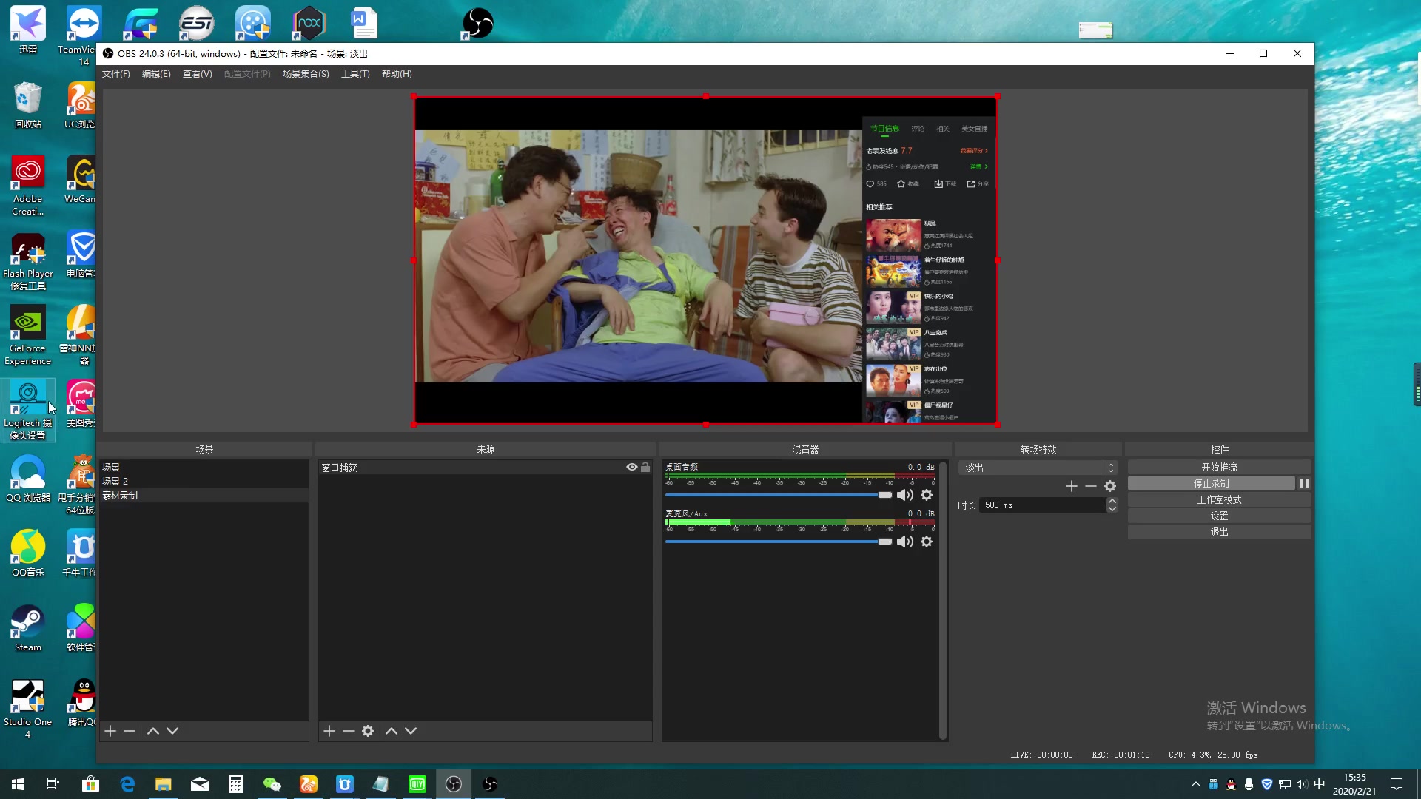Open the Tools menu
This screenshot has height=799, width=1421.
(x=355, y=74)
